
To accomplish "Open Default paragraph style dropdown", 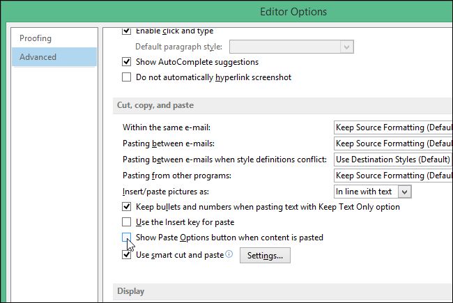I will coord(291,47).
